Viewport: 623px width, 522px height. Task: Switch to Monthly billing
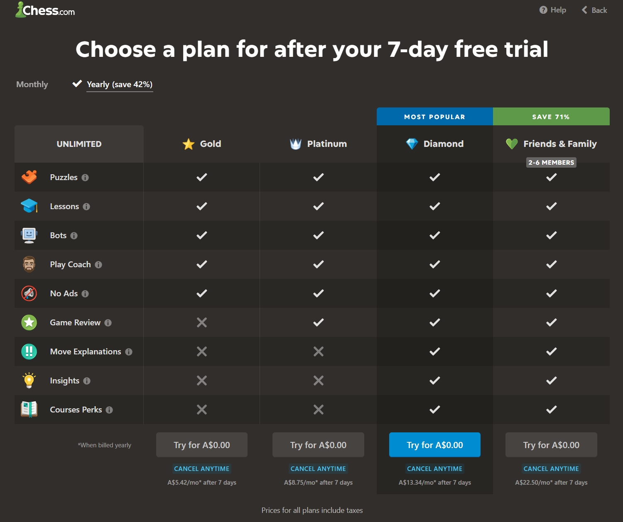pos(32,84)
